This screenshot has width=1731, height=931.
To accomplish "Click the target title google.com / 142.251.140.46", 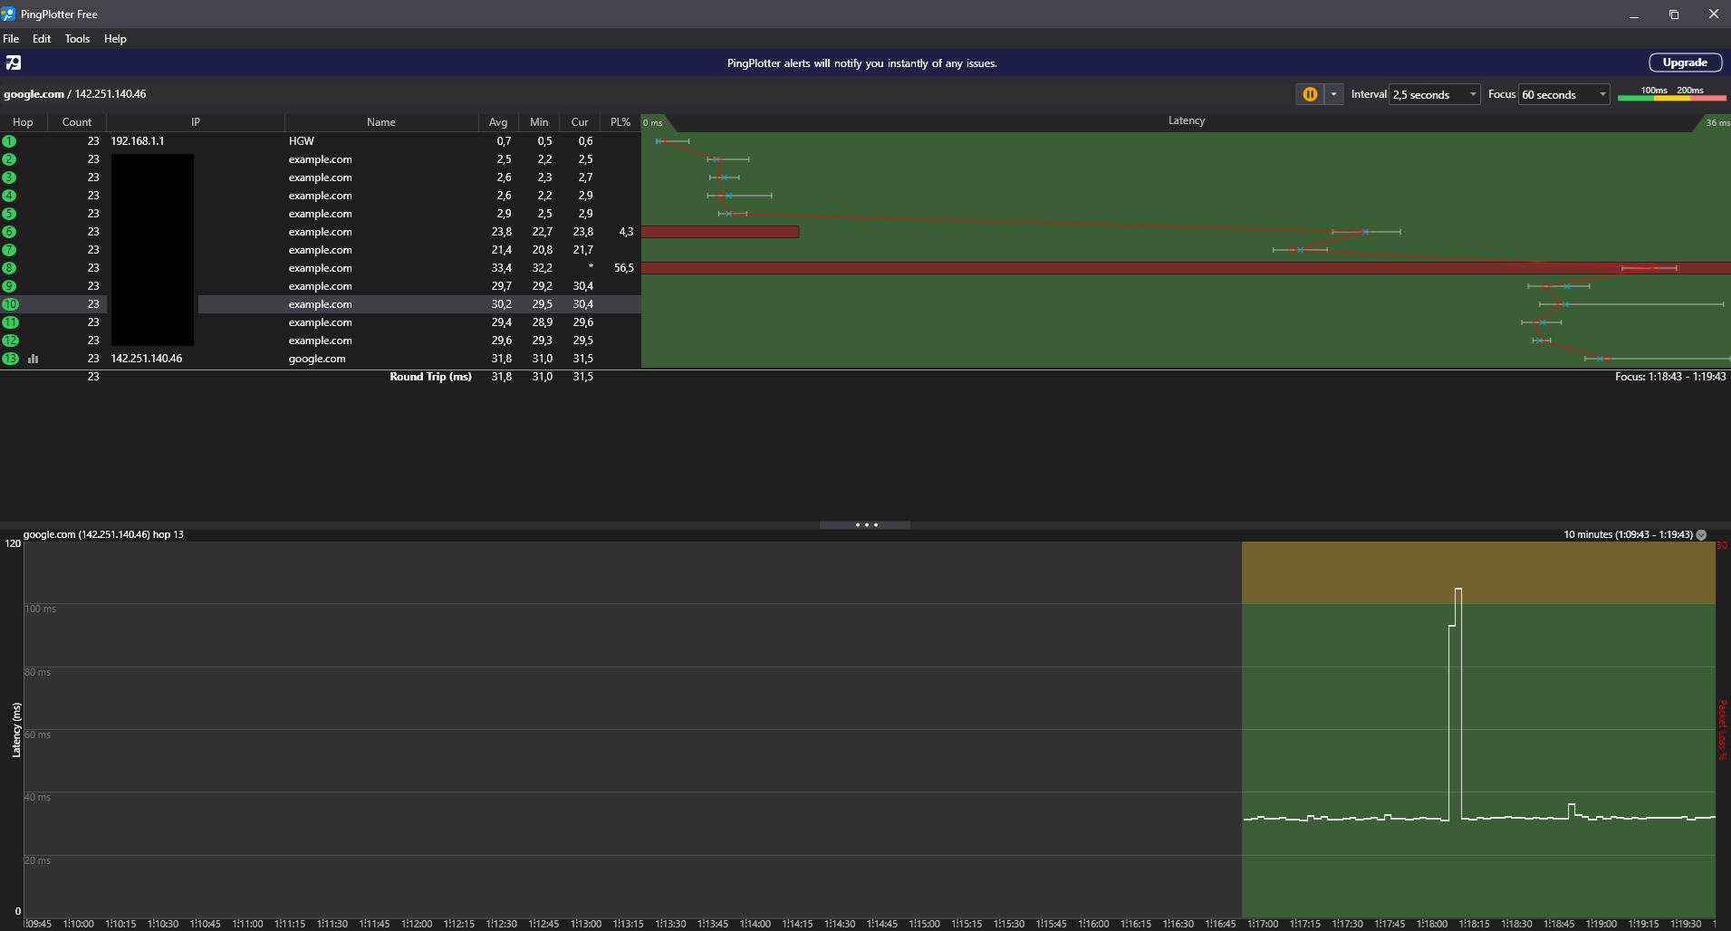I will [x=75, y=94].
